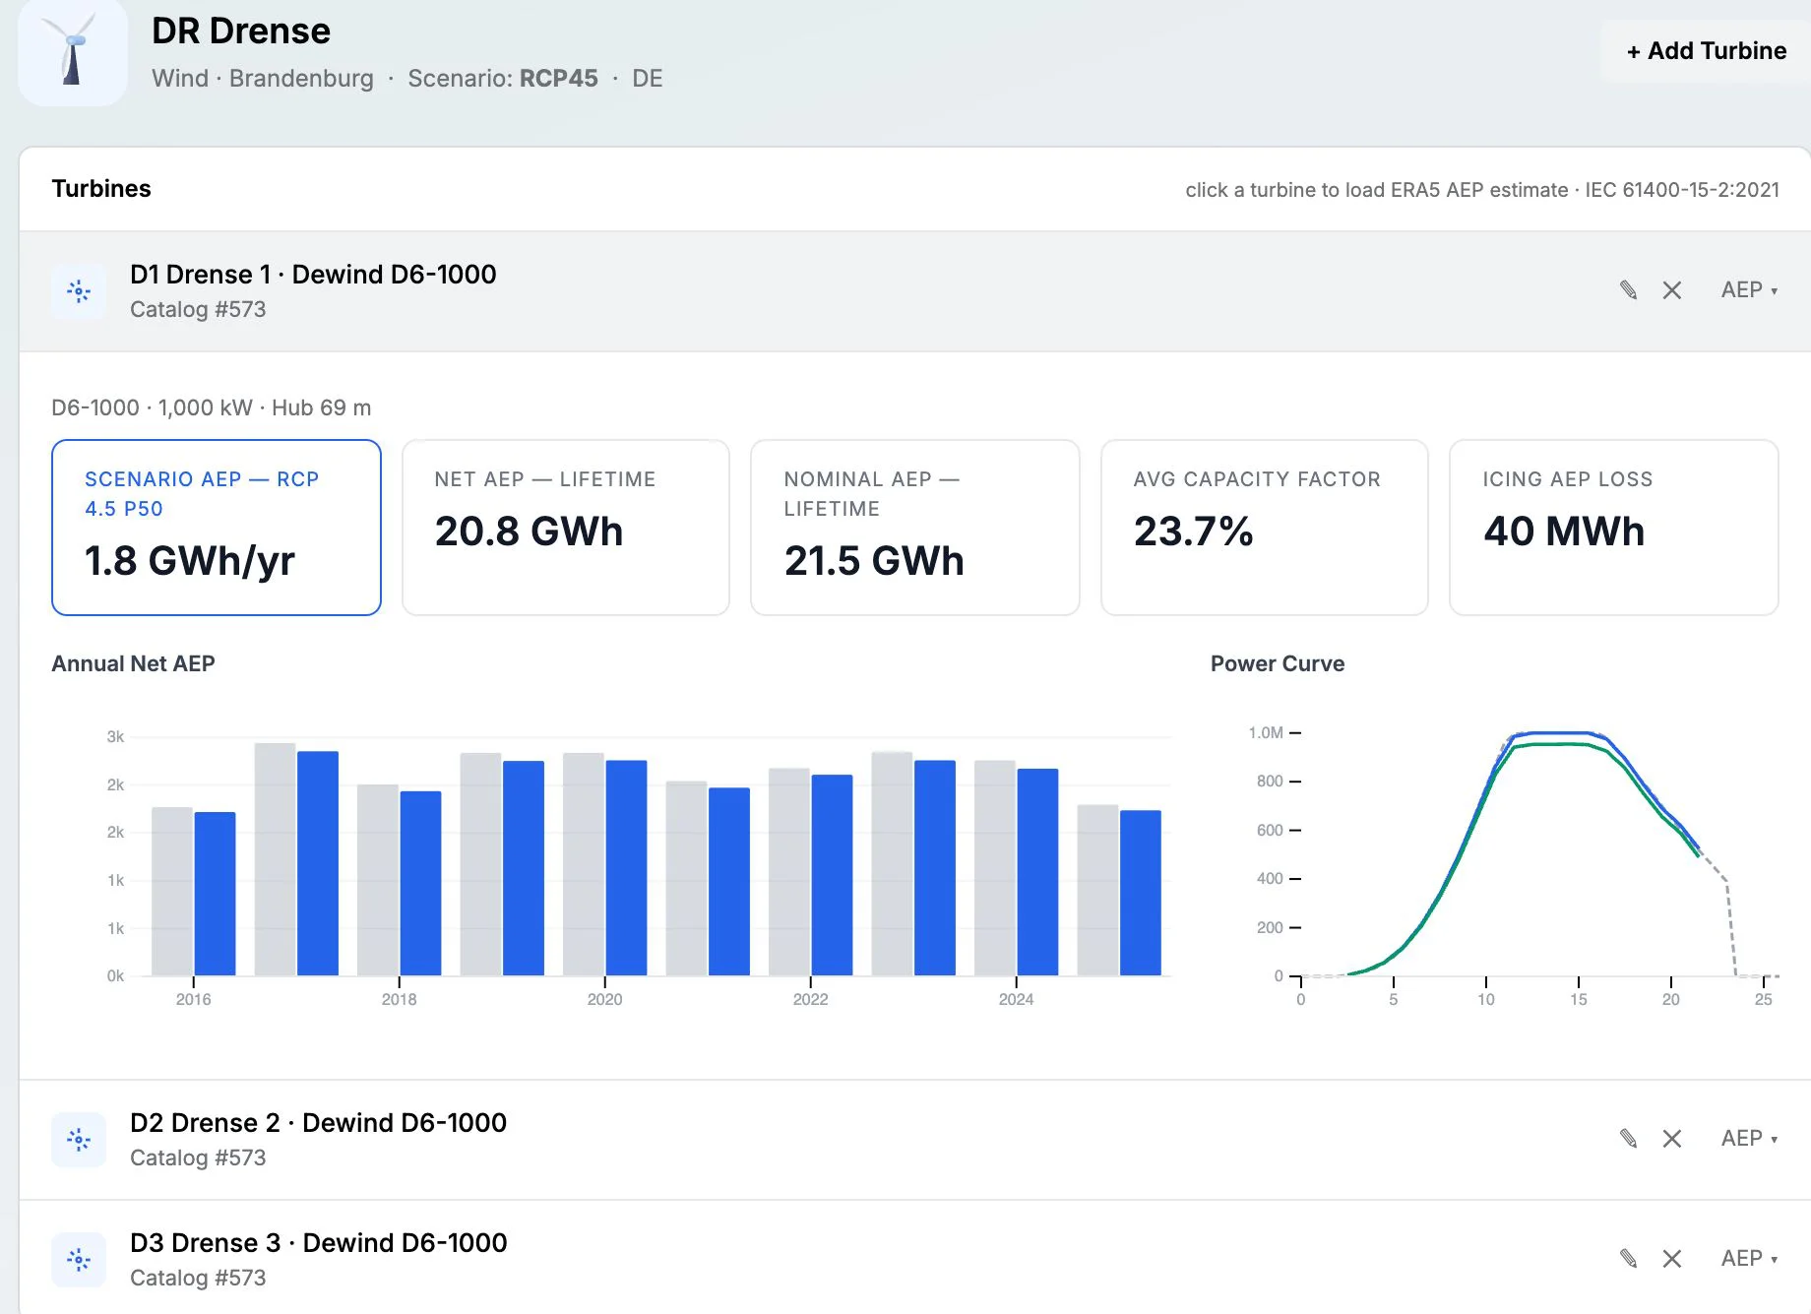Click the blue 2017 bar in AEP chart

pyautogui.click(x=318, y=863)
